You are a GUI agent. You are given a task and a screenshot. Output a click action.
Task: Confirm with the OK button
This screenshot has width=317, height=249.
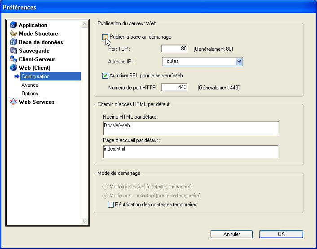281,234
